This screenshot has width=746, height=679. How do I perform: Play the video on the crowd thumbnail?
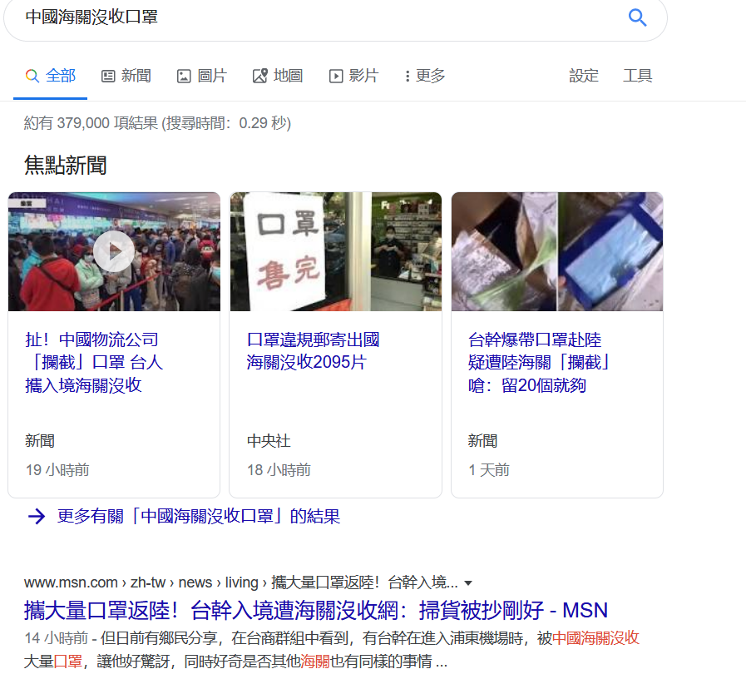pos(114,251)
